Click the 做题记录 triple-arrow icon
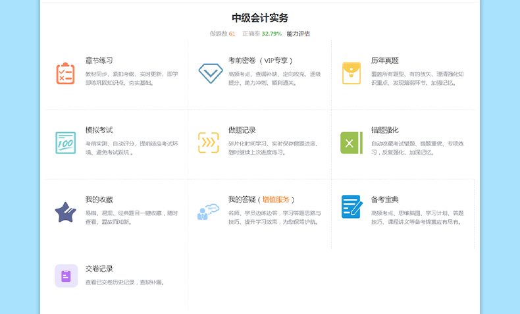This screenshot has width=520, height=314. [209, 143]
